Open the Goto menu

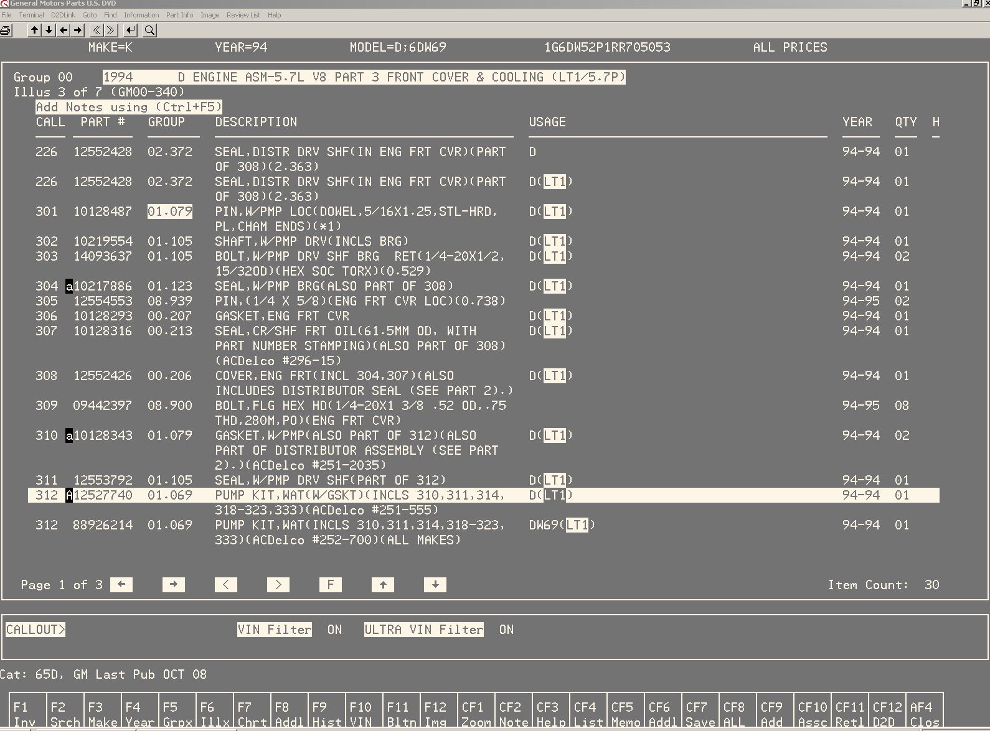point(90,15)
